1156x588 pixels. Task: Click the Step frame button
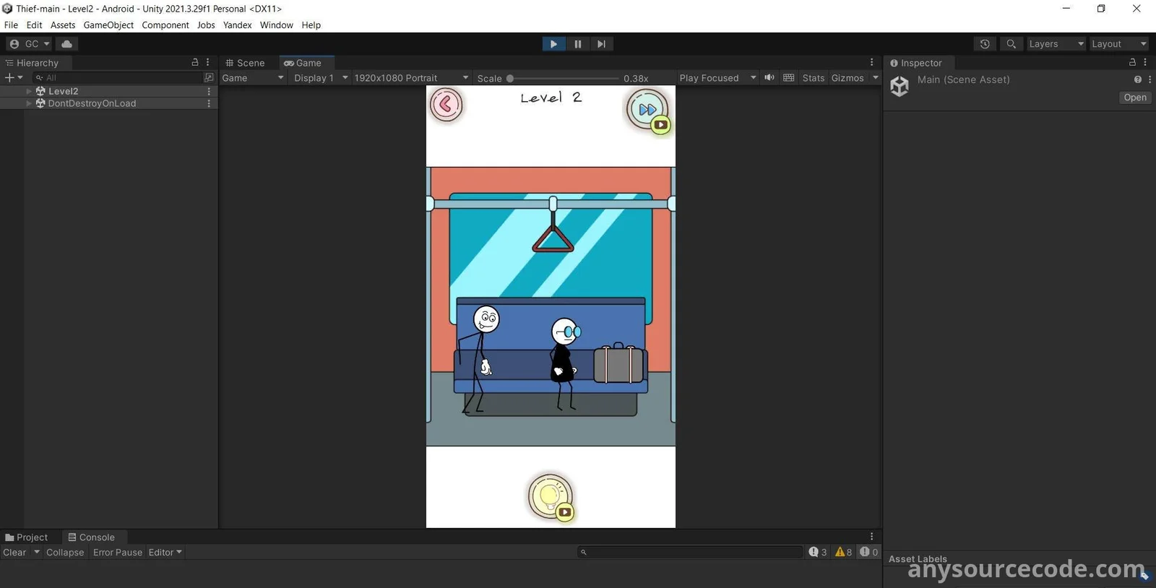click(x=601, y=44)
